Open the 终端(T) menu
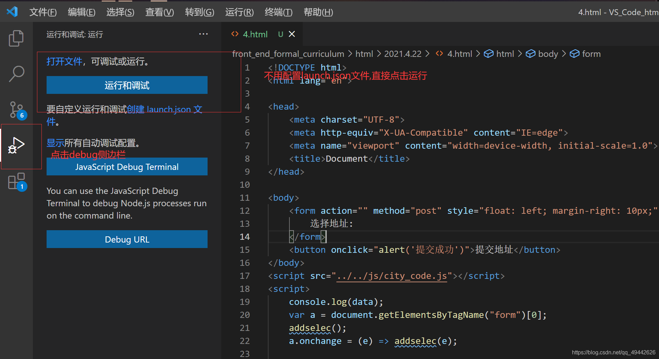Viewport: 659px width, 359px height. pyautogui.click(x=278, y=12)
